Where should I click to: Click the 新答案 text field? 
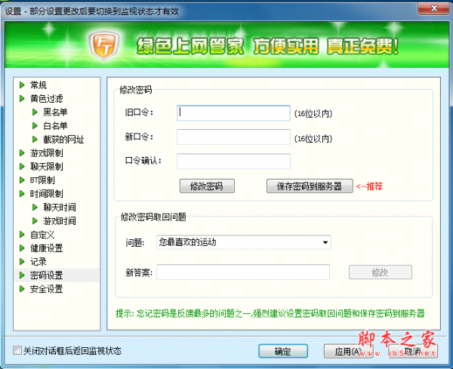click(243, 272)
